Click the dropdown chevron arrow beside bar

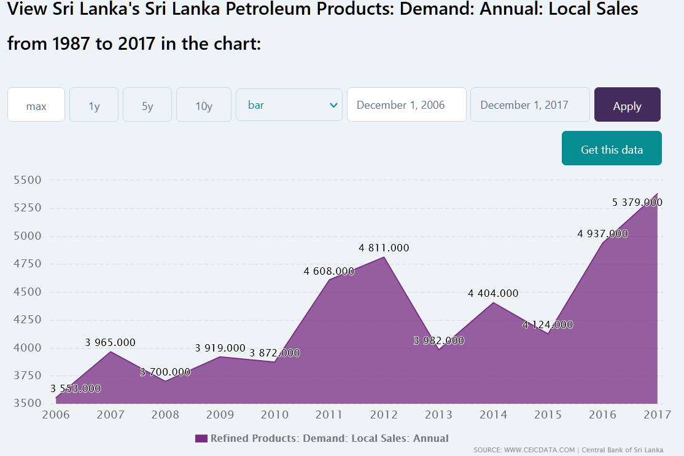334,105
